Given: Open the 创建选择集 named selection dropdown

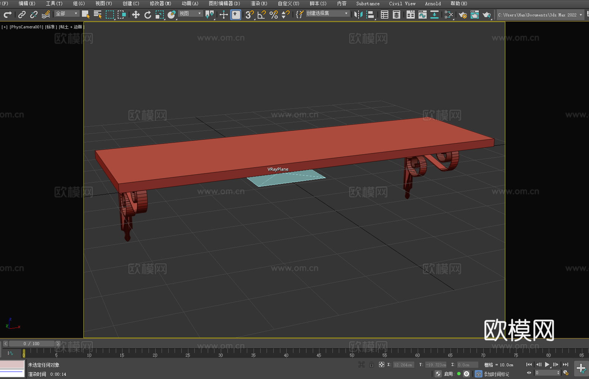Looking at the screenshot, I should pos(328,13).
